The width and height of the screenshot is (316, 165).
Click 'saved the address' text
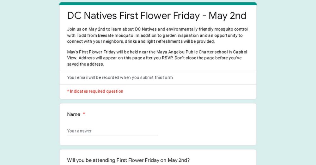click(85, 64)
